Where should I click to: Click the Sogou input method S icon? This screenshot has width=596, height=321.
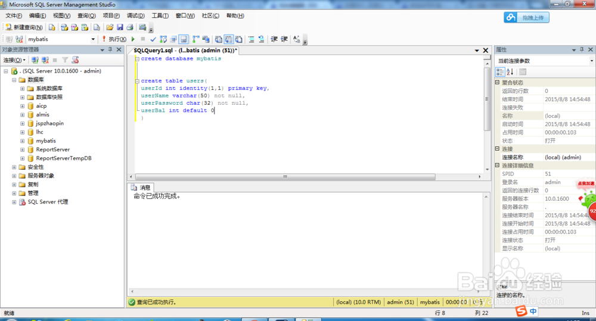coord(521,311)
